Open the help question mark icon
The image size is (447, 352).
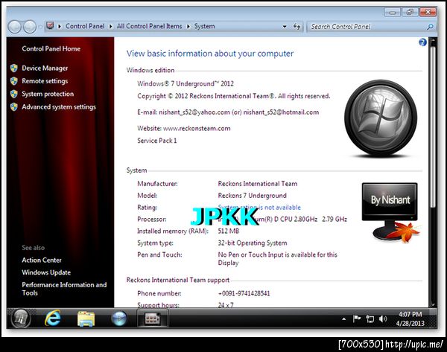point(422,42)
